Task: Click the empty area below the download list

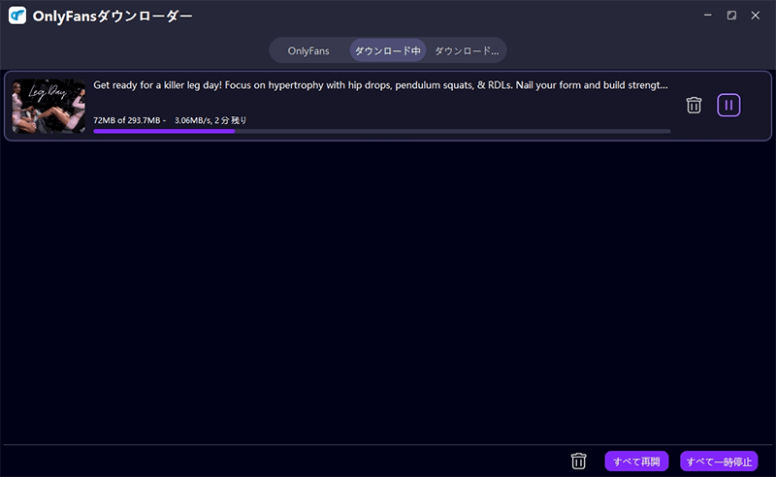Action: [388, 291]
